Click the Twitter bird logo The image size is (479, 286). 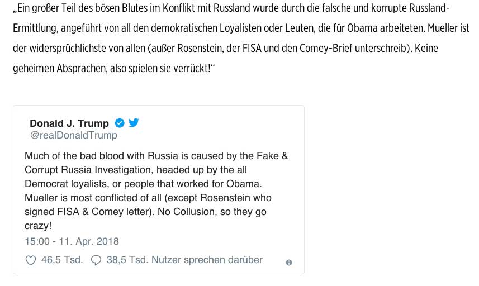134,123
